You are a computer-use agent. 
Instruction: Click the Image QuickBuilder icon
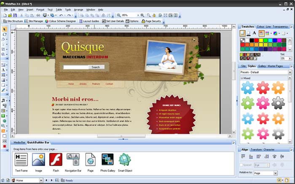pyautogui.click(x=38, y=160)
